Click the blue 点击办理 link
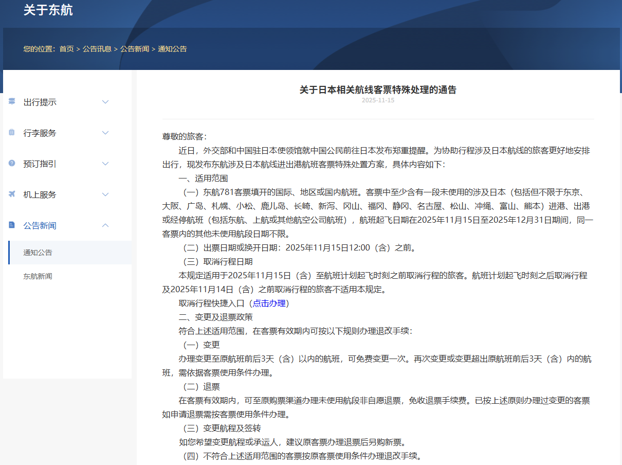The width and height of the screenshot is (622, 465). tap(269, 303)
